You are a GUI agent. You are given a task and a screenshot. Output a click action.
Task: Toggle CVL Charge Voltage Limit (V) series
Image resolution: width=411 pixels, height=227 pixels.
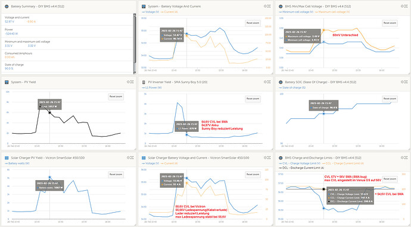tap(300, 163)
